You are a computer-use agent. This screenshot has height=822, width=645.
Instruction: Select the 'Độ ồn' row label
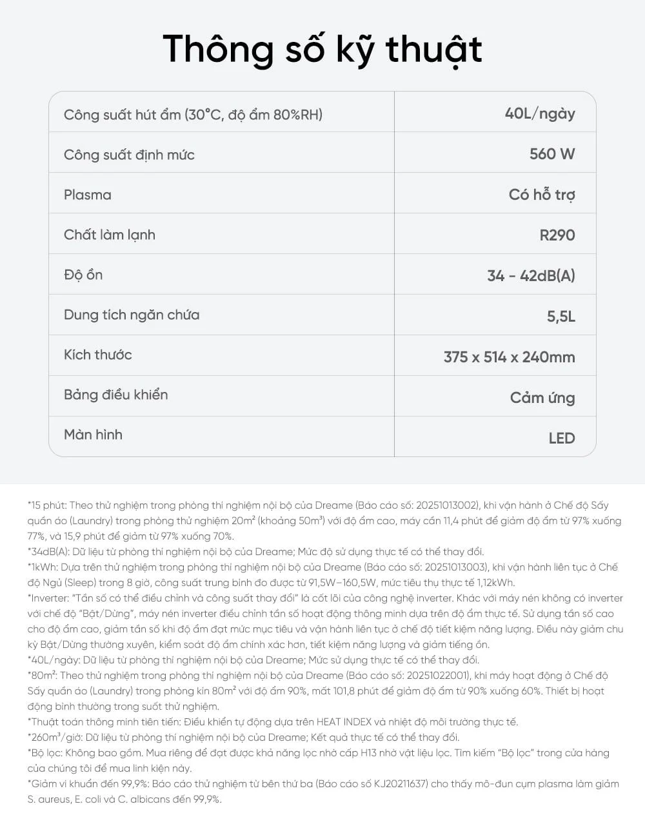point(83,275)
